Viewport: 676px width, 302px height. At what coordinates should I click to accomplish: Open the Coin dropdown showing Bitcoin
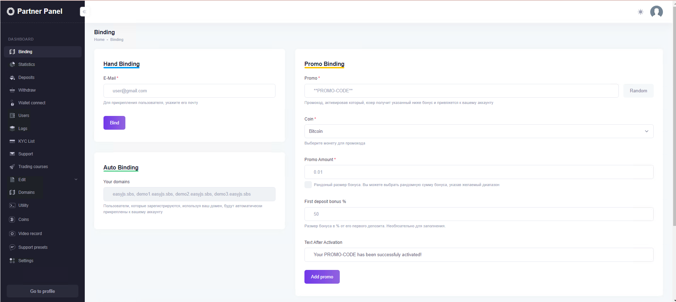(479, 131)
